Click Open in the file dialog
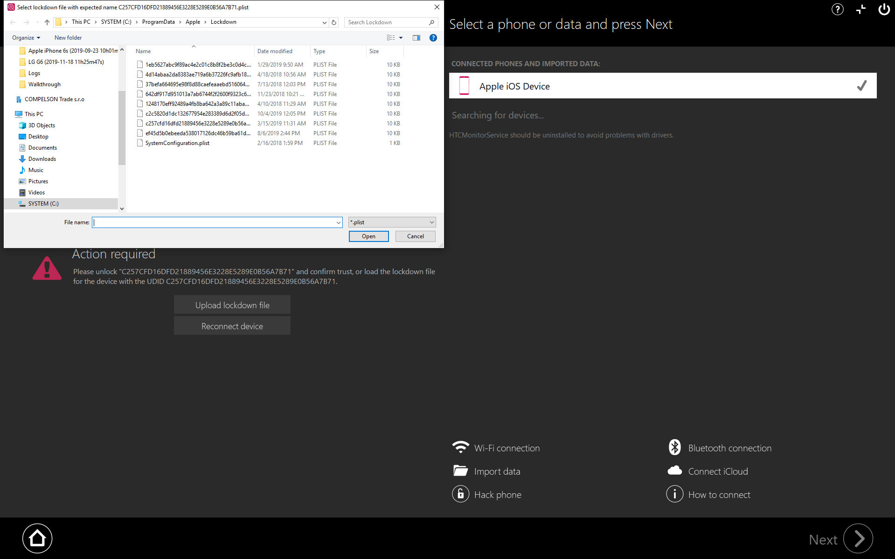895x559 pixels. point(368,236)
